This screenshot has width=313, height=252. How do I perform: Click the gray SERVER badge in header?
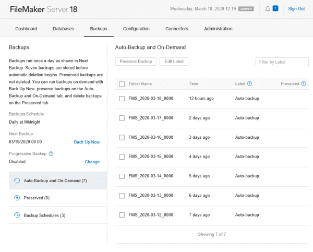(x=246, y=9)
